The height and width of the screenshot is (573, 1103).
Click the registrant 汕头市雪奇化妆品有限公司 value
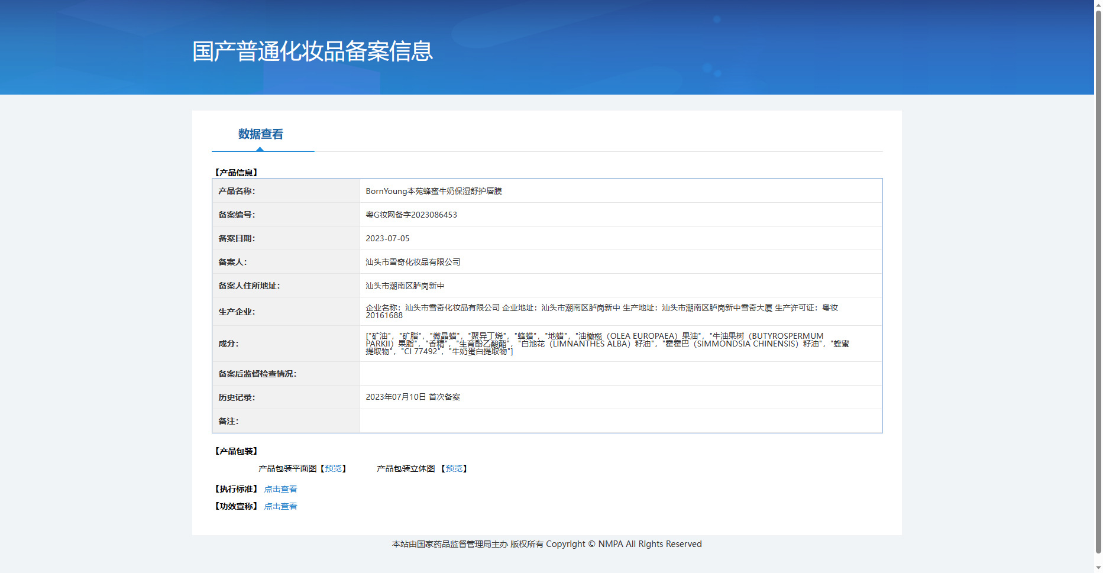[x=413, y=262]
